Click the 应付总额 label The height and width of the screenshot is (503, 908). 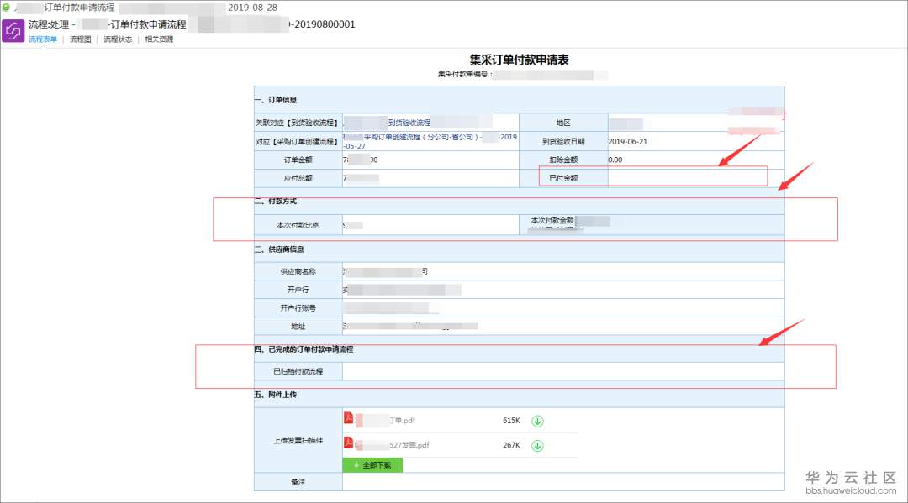(x=298, y=178)
